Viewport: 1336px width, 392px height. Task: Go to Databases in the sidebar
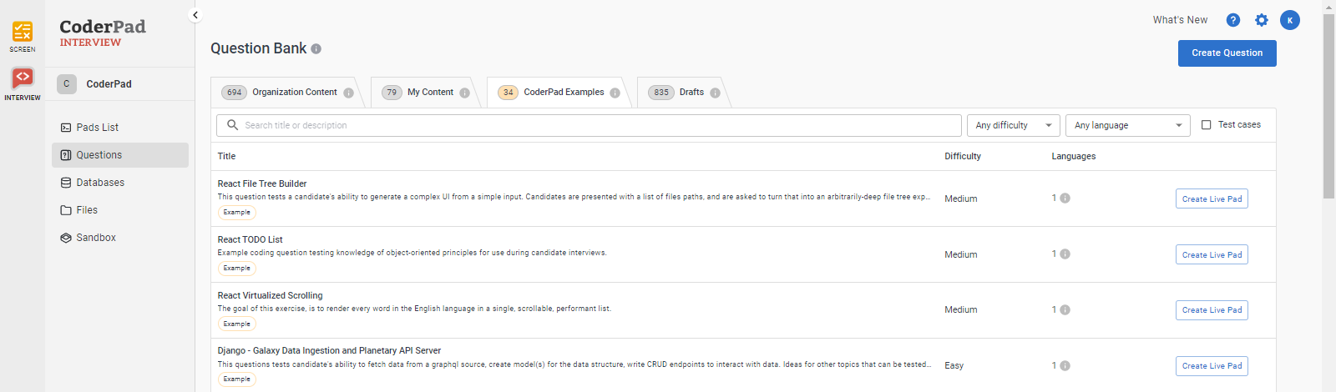point(100,183)
